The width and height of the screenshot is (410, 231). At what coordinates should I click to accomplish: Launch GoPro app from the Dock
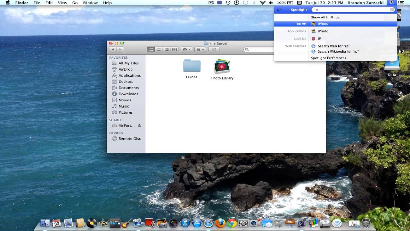click(115, 223)
